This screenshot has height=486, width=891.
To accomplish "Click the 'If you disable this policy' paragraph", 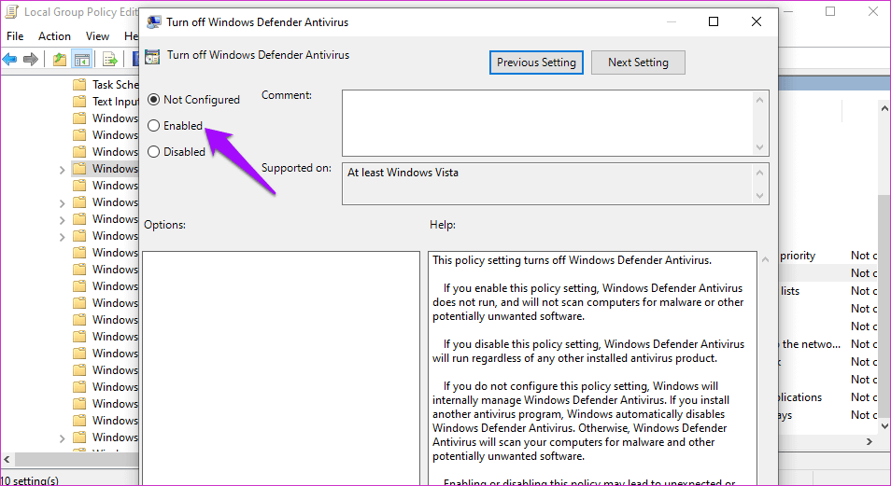I will pyautogui.click(x=588, y=351).
